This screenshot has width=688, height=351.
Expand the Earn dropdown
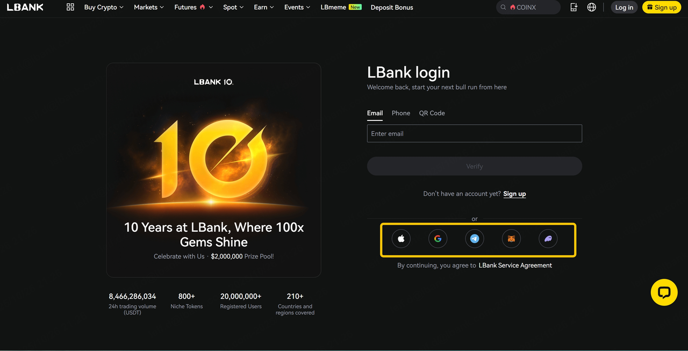263,8
